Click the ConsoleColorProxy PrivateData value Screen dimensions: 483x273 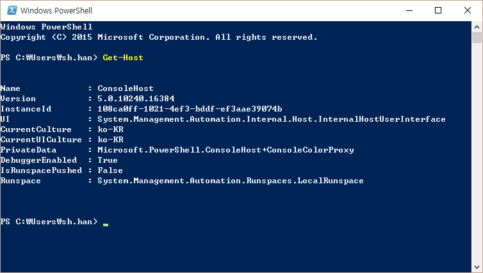click(225, 150)
